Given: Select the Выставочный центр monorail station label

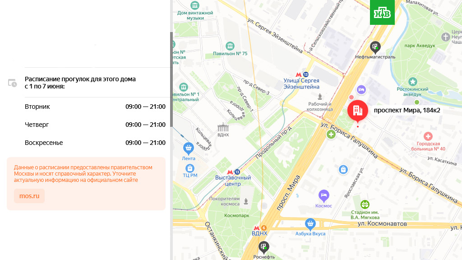Looking at the screenshot, I should 233,181.
